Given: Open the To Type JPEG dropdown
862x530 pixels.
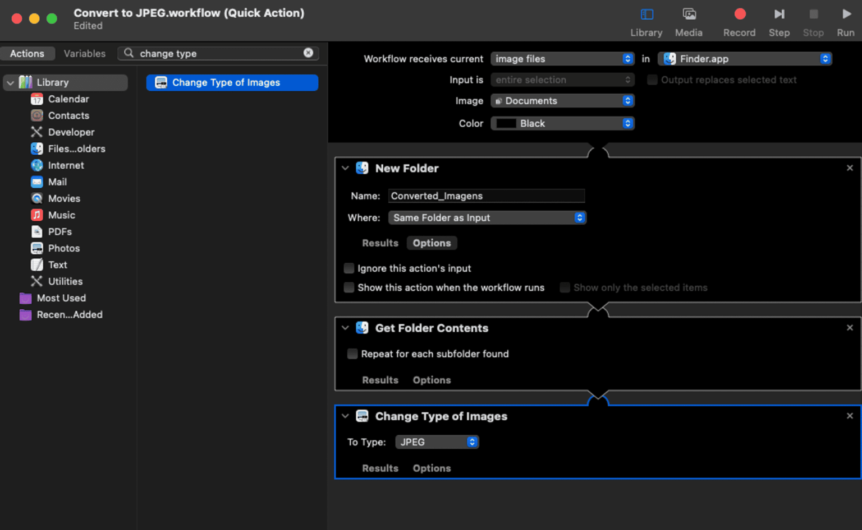Looking at the screenshot, I should click(x=437, y=442).
